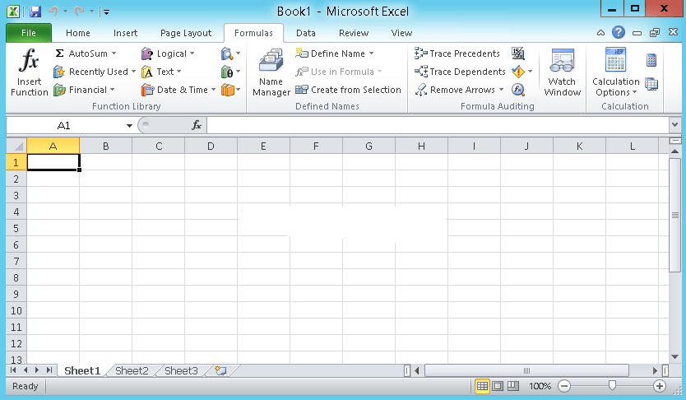686x400 pixels.
Task: Switch to the Page Layout tab
Action: 186,33
